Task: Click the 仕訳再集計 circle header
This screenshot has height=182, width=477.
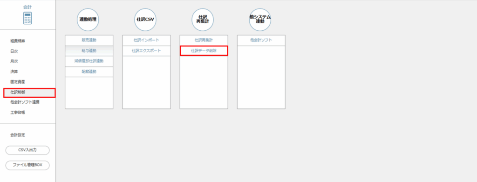Action: click(x=203, y=20)
